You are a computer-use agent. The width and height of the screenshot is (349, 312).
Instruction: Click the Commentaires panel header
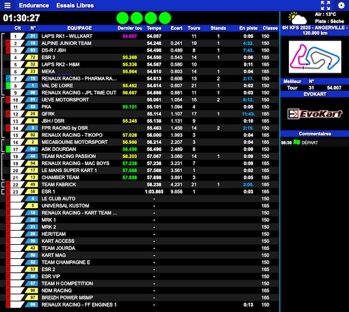(x=314, y=134)
